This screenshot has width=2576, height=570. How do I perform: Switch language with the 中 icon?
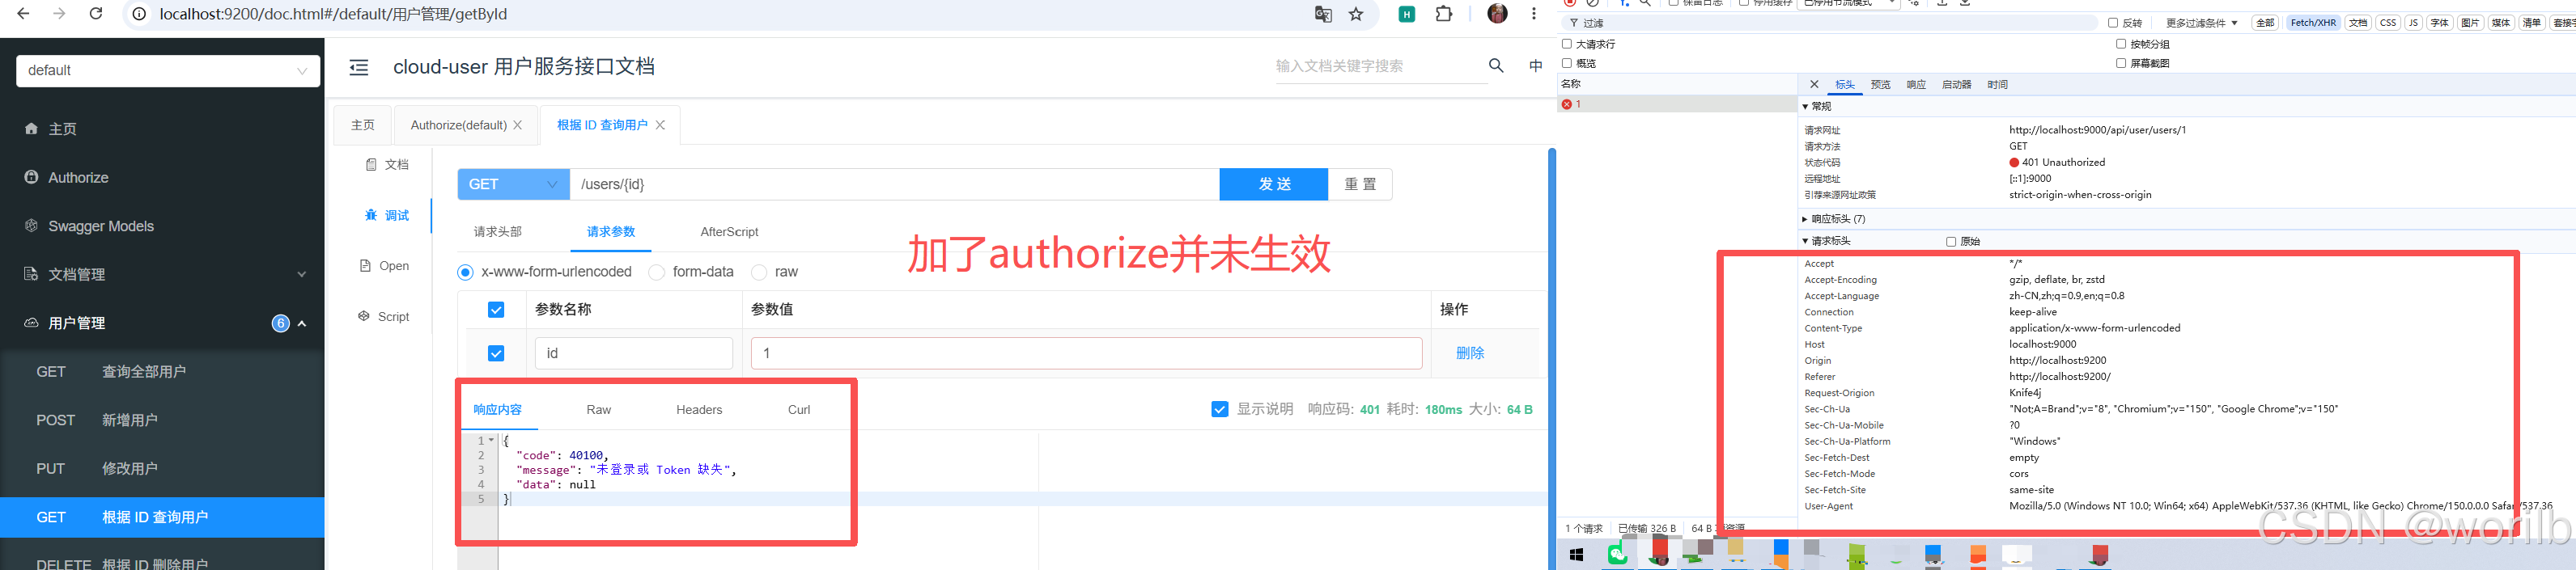coord(1536,65)
